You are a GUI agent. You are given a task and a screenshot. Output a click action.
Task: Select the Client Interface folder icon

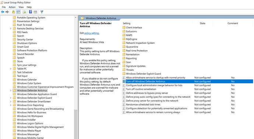click(x=124, y=27)
